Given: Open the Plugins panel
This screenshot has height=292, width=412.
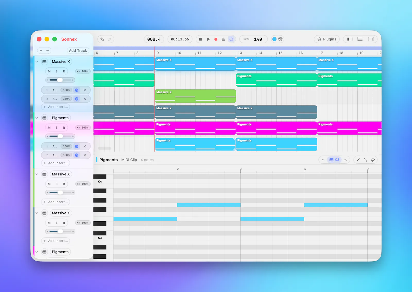Looking at the screenshot, I should [x=327, y=39].
